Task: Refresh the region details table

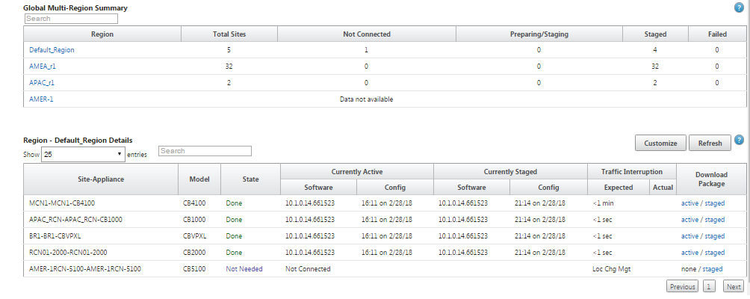Action: [710, 143]
